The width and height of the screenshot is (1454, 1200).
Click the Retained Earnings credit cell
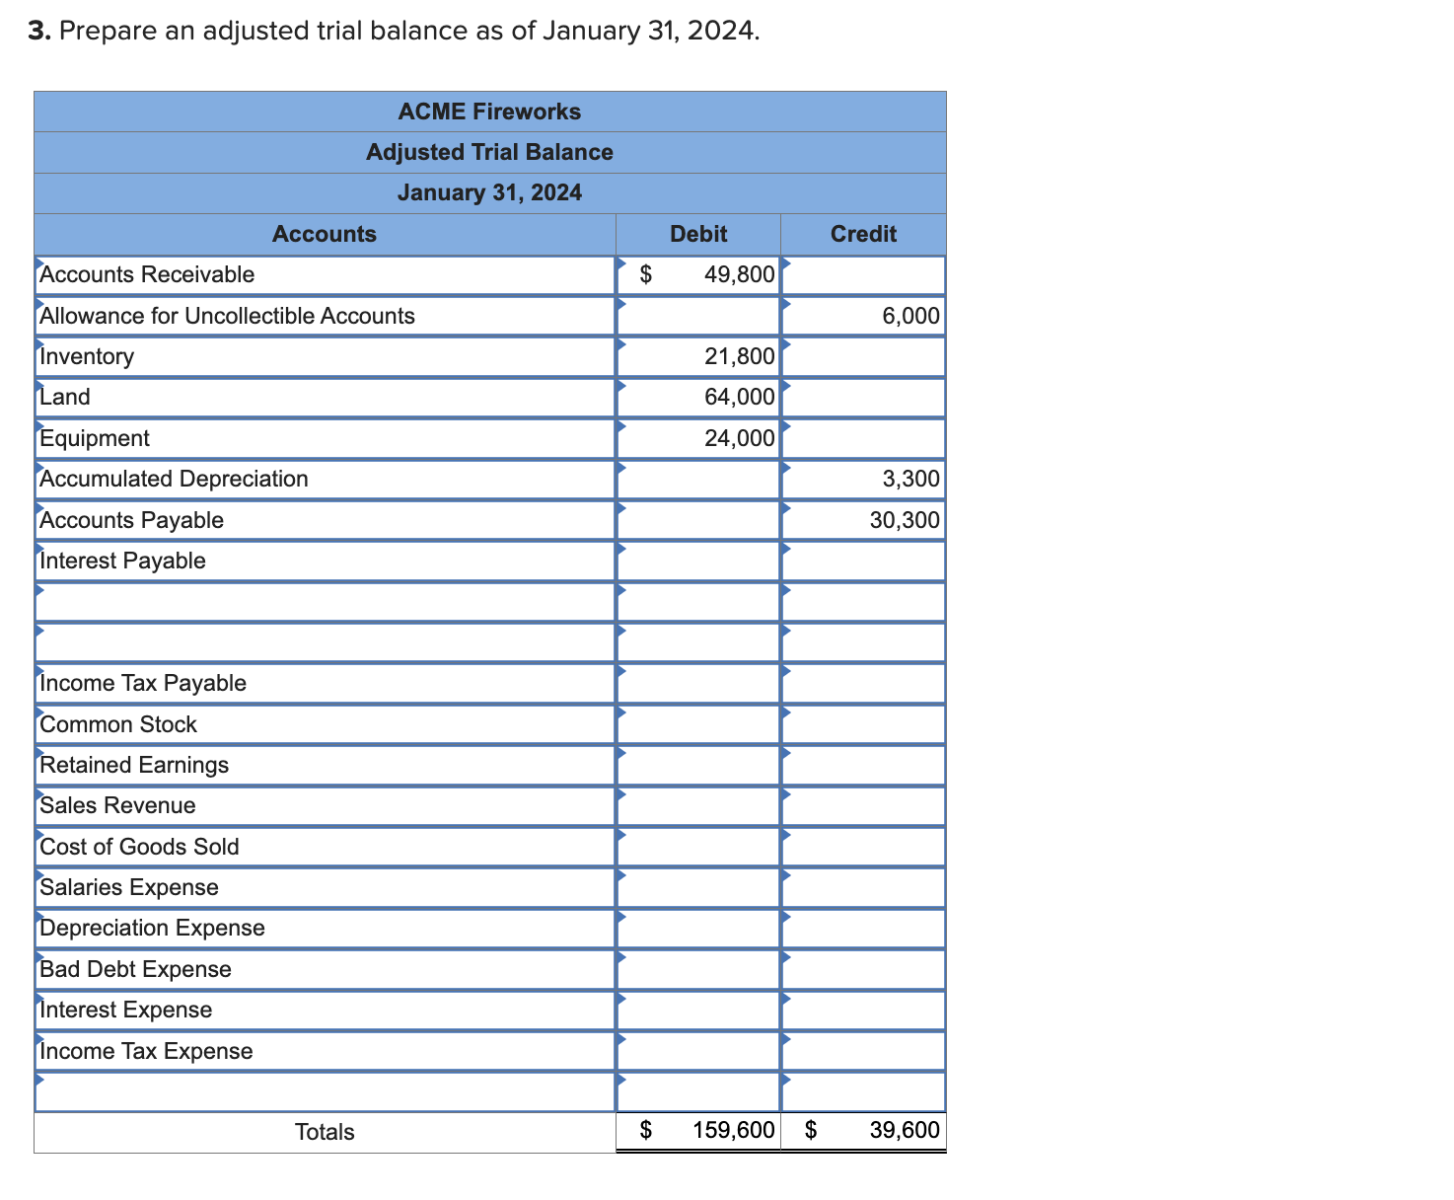point(863,765)
